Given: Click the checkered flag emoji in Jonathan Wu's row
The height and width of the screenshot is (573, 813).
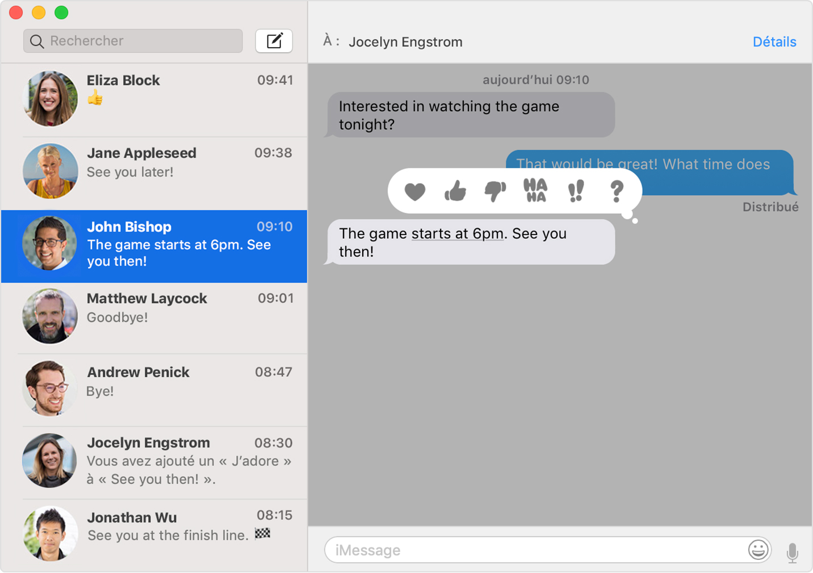Looking at the screenshot, I should point(262,533).
